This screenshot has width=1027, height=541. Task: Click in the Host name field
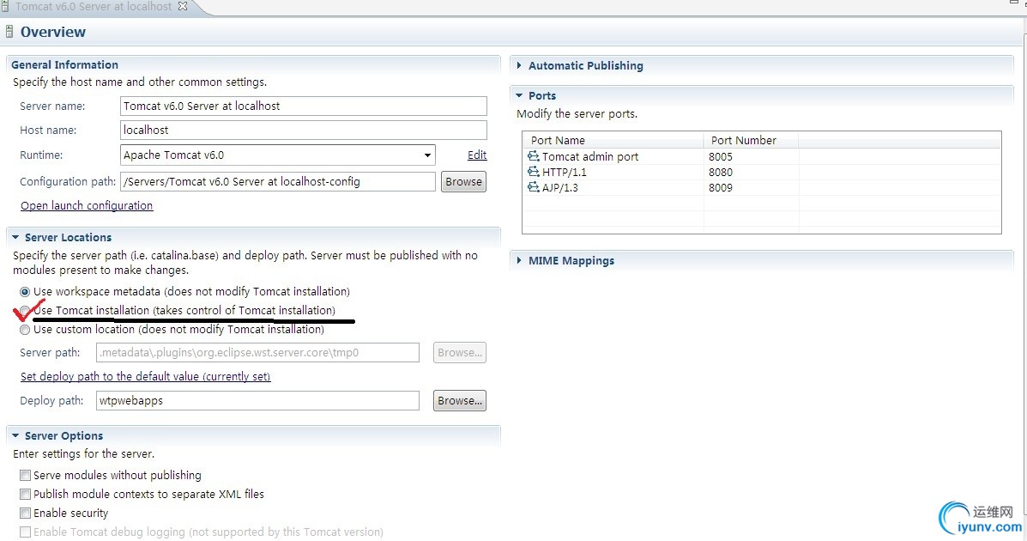pyautogui.click(x=304, y=130)
